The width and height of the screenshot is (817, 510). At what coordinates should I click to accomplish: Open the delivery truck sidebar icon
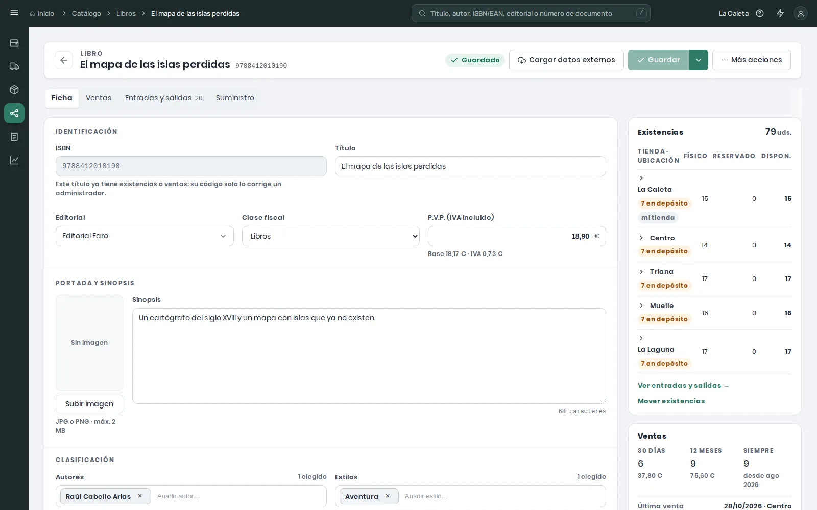(x=14, y=66)
